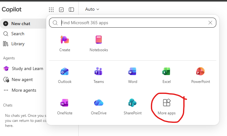Clear the app search with X

point(210,23)
